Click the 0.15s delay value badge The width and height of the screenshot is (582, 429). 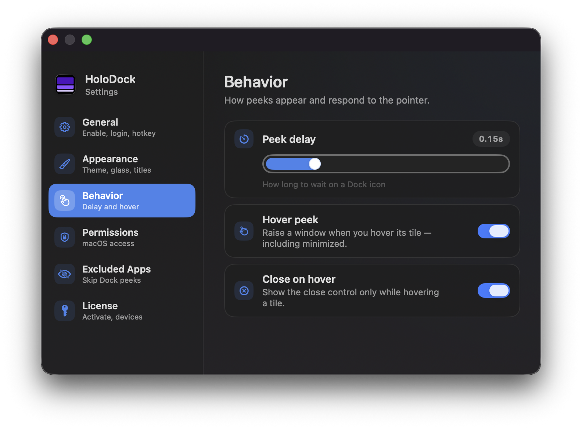click(x=491, y=139)
